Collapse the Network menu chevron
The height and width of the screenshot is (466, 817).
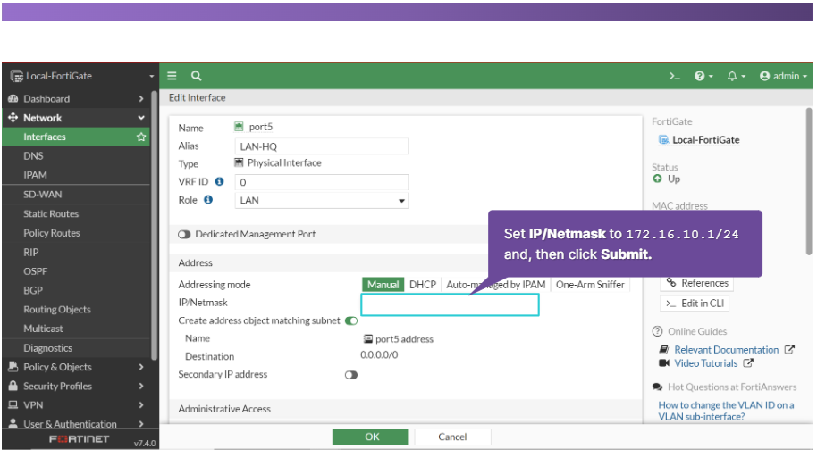click(141, 118)
